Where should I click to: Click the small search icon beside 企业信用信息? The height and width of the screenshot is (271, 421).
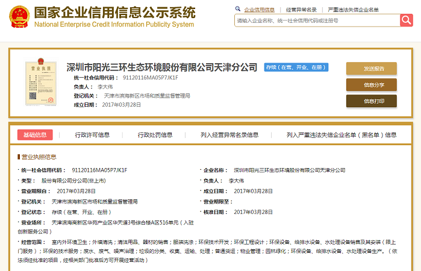[237, 10]
